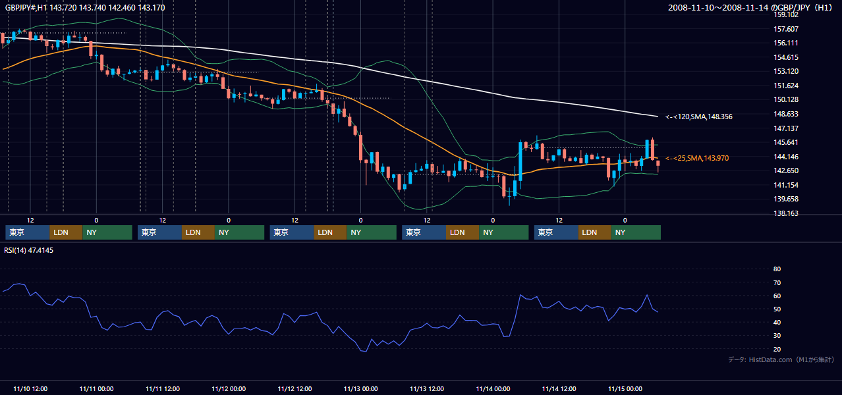
Task: Click price axis value 156.111
Action: point(787,43)
